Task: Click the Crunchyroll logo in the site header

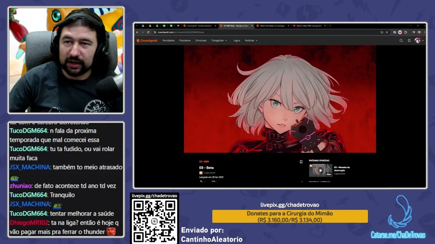Action: [147, 41]
